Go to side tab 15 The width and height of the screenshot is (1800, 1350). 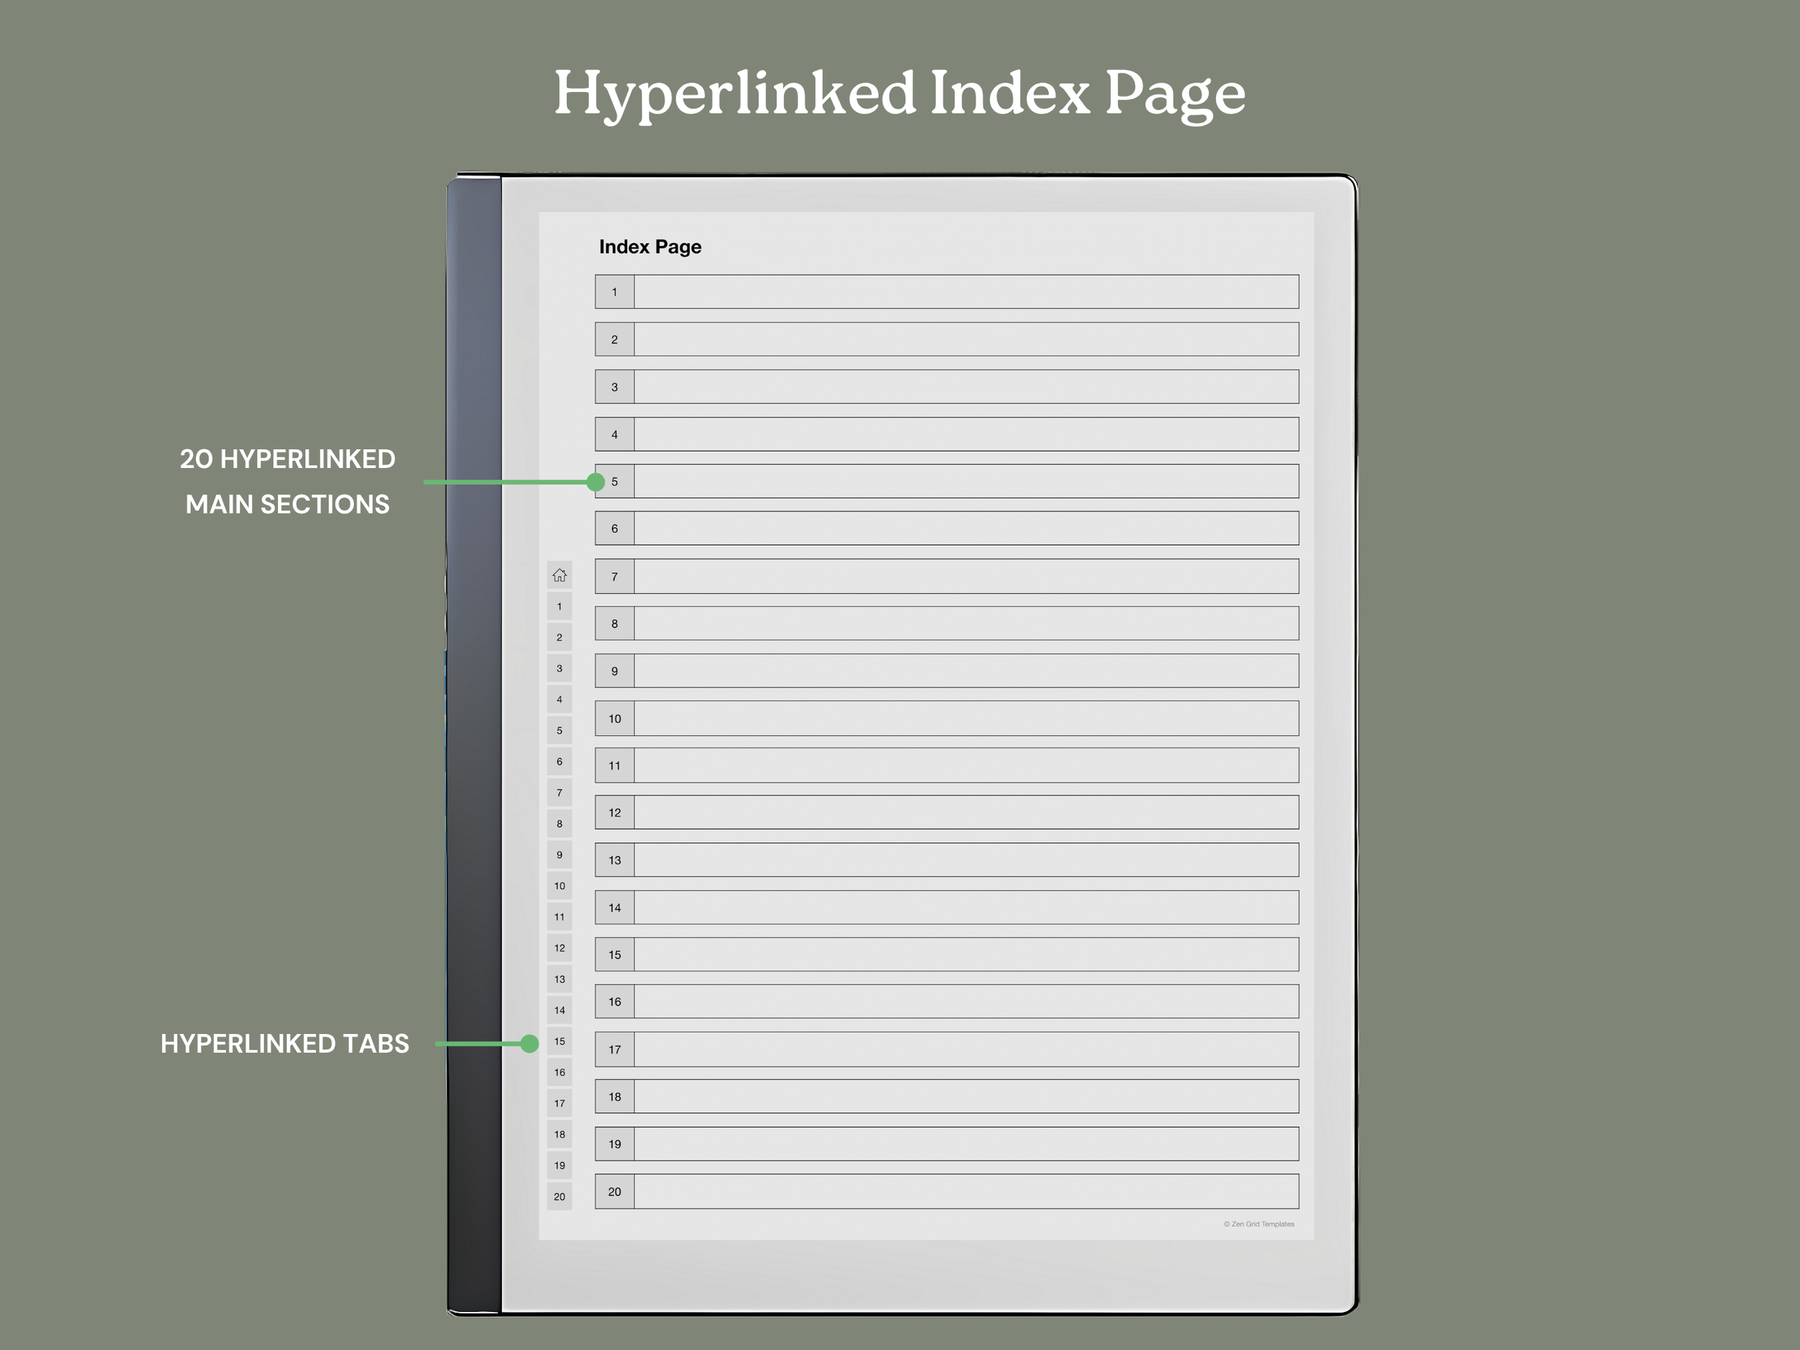[x=559, y=1041]
